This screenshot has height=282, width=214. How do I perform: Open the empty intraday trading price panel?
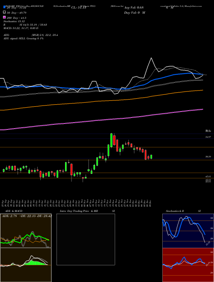(x=86, y=239)
